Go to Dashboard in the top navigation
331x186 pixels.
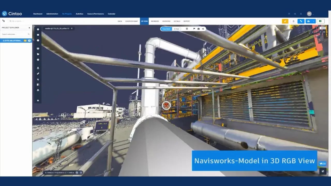pyautogui.click(x=38, y=14)
